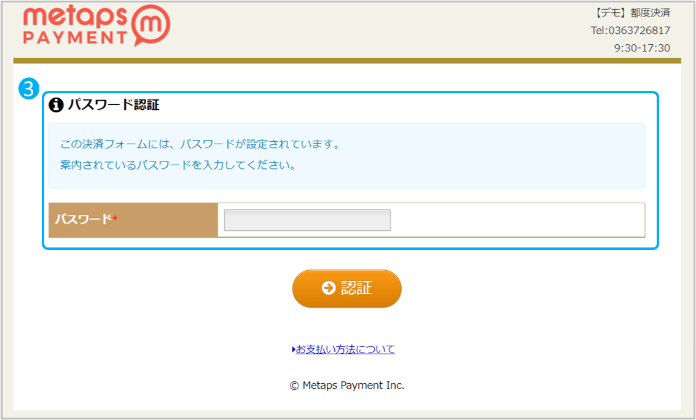Image resolution: width=696 pixels, height=420 pixels.
Task: Submit with the orange 認証 button
Action: tap(346, 288)
